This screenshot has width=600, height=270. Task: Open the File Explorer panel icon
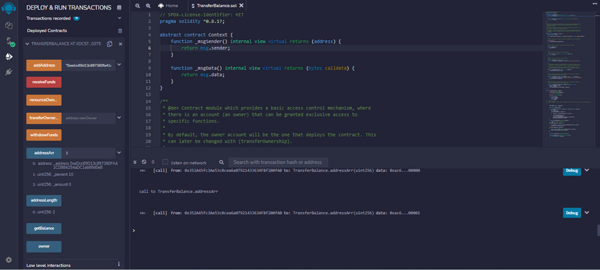pos(9,26)
